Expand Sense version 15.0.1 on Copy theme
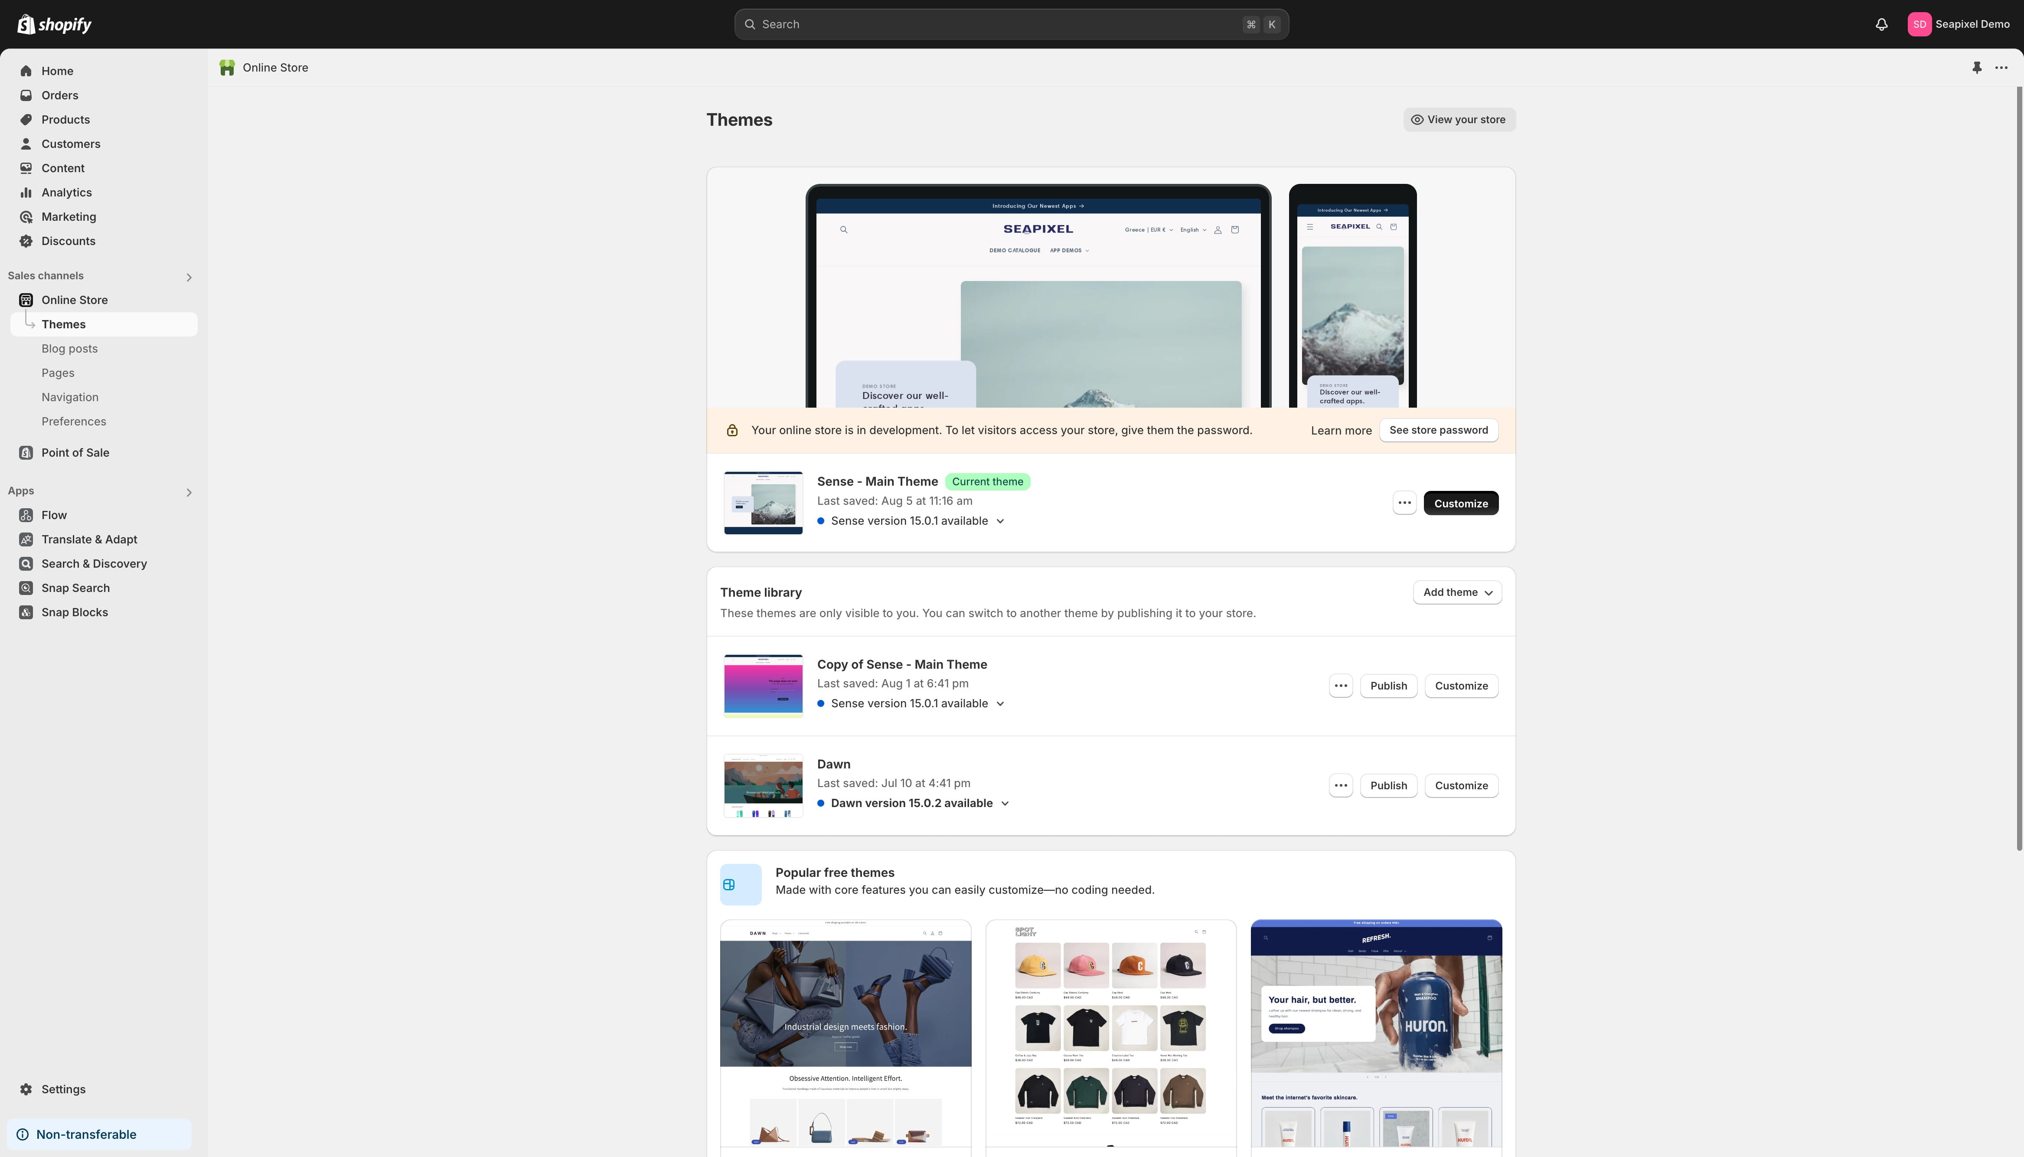Viewport: 2024px width, 1157px height. click(x=1000, y=704)
